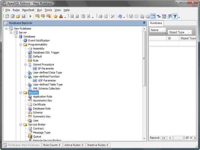Click the blue grouping toolbar icon
Screen dimensions: 200x150
[x=159, y=16]
